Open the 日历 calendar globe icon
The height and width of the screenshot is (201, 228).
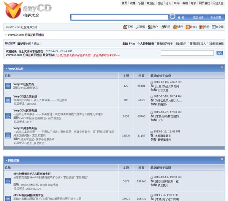pos(163,27)
